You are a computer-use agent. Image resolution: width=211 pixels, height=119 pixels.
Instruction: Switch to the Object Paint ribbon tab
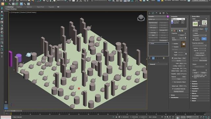40,7
